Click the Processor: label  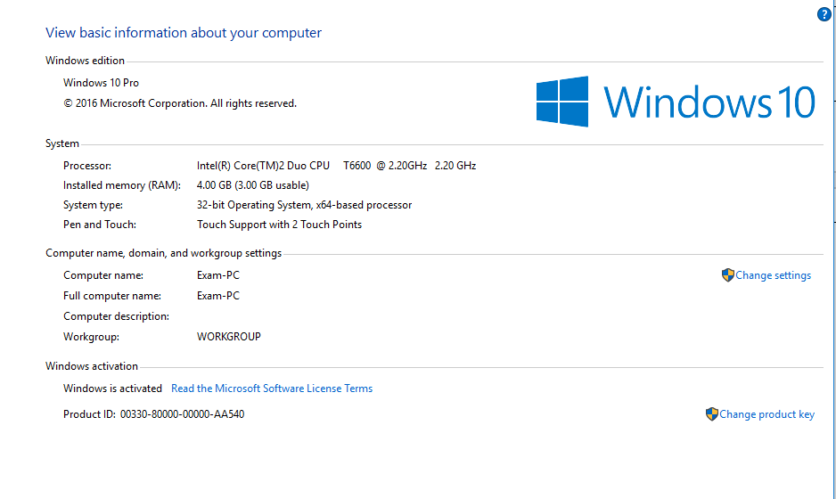click(87, 165)
